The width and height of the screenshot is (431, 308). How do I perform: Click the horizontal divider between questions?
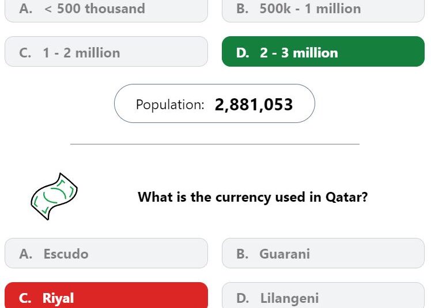215,144
